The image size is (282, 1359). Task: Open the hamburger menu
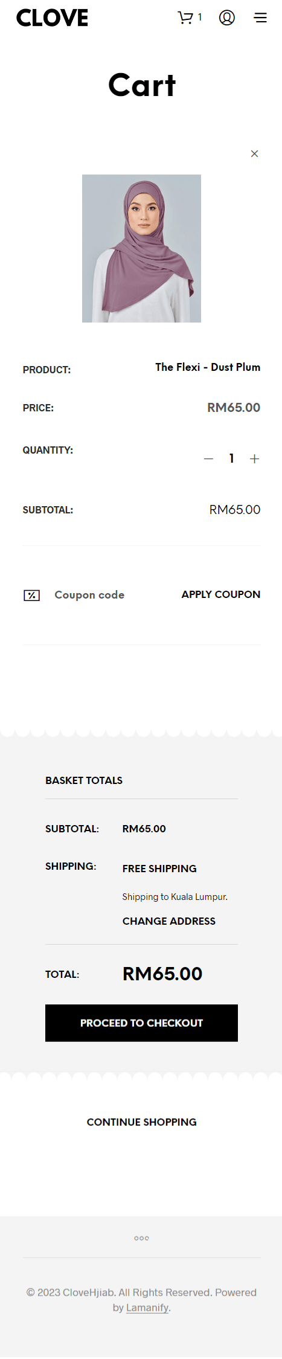[x=260, y=18]
